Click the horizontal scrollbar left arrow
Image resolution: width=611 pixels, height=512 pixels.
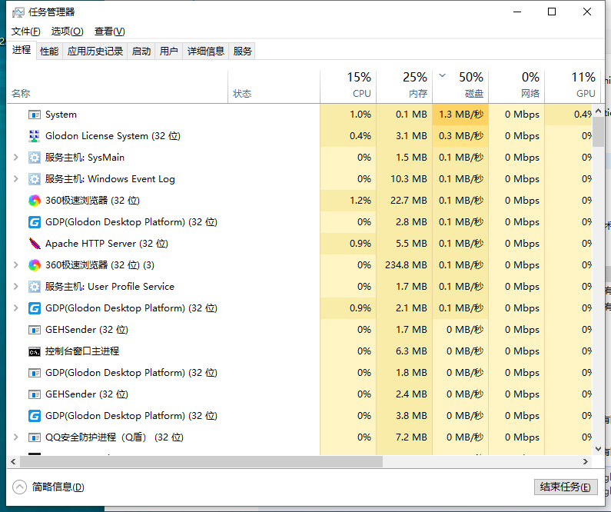(x=13, y=462)
